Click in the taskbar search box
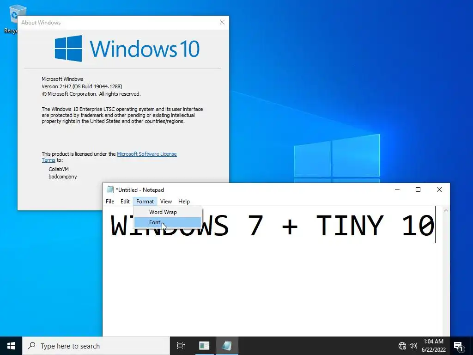This screenshot has width=473, height=355. pos(96,346)
